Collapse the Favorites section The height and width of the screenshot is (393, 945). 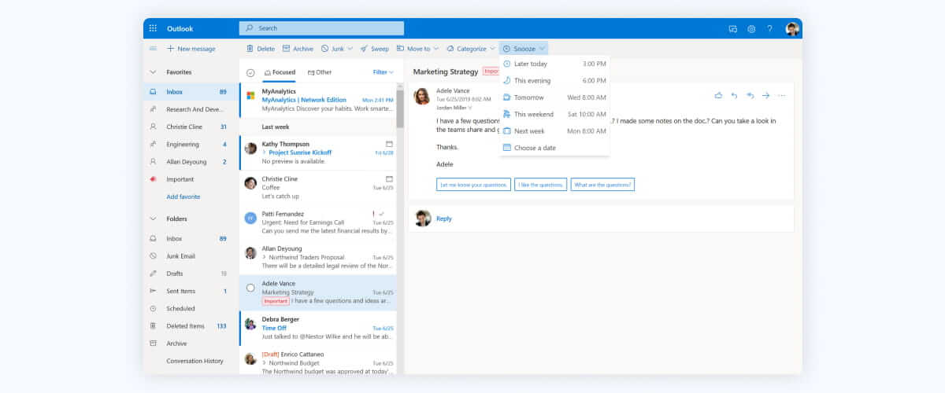pos(153,72)
